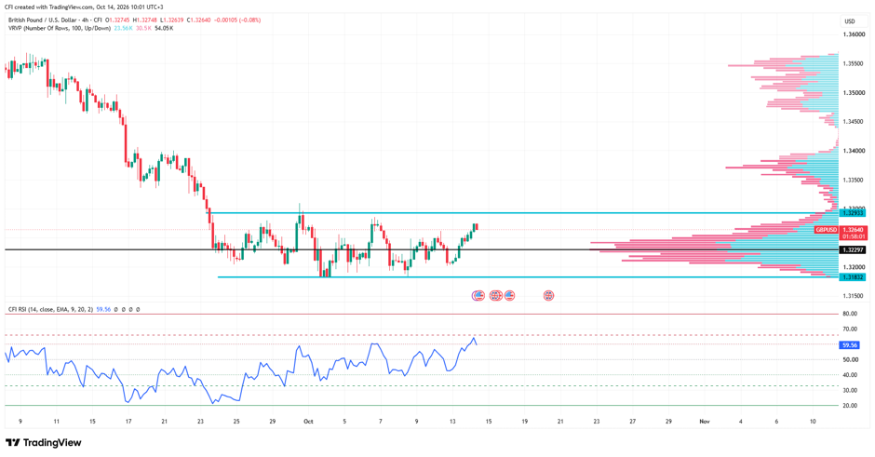The width and height of the screenshot is (875, 457).
Task: Click the blue 59.56 RSI axis label
Action: (x=849, y=345)
